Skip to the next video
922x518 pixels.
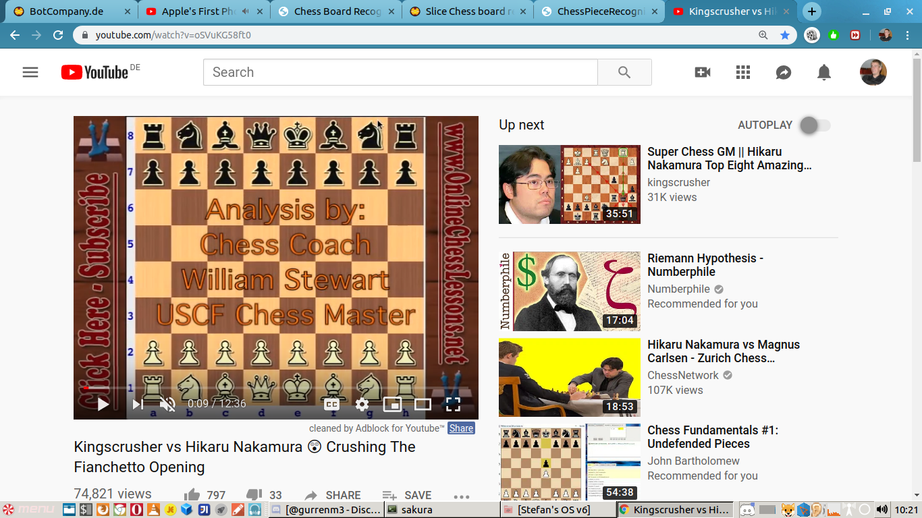(138, 404)
